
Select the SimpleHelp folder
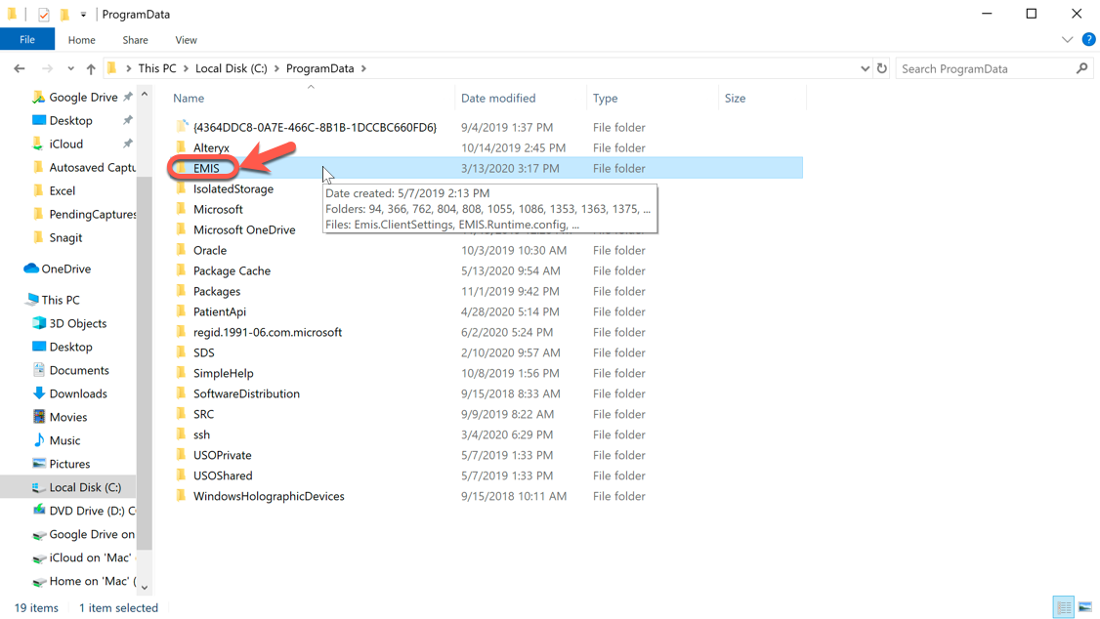223,373
